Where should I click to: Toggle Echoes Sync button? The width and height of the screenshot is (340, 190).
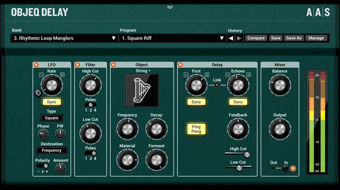[238, 102]
